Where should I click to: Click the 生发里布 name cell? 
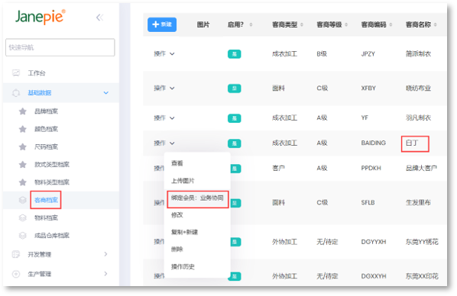(418, 203)
